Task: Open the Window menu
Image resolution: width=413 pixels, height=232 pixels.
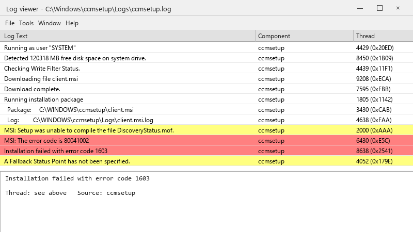Action: pyautogui.click(x=49, y=23)
